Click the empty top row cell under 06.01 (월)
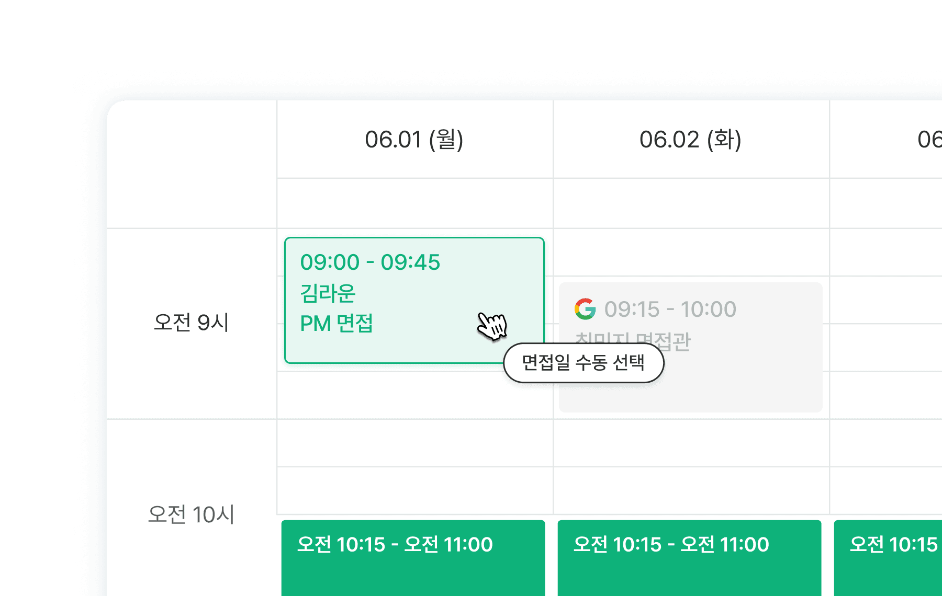The width and height of the screenshot is (942, 596). point(413,202)
